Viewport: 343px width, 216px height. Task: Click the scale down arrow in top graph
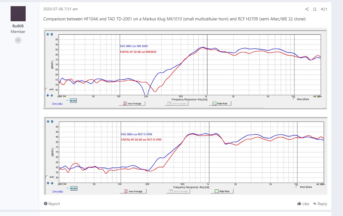click(52, 95)
